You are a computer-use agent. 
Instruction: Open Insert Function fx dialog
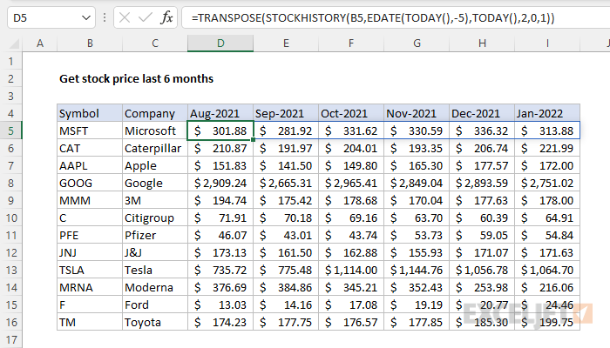click(166, 17)
